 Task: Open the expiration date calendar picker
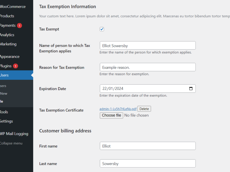[x=191, y=88]
